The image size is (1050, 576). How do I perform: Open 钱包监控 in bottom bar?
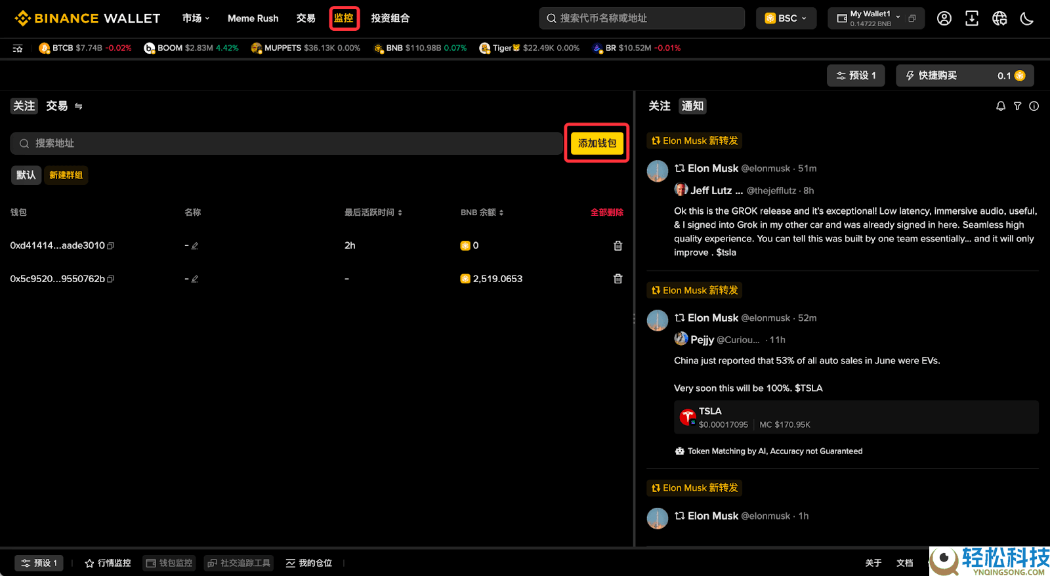169,563
